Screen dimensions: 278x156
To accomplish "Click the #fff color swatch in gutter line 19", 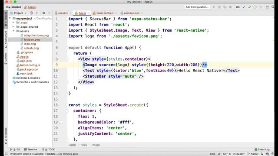I will click(x=61, y=122).
